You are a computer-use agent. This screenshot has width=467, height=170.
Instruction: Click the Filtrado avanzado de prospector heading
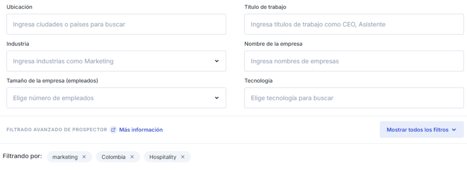pos(57,130)
